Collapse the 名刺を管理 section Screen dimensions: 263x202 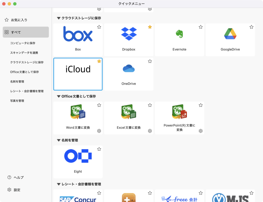[x=59, y=140]
